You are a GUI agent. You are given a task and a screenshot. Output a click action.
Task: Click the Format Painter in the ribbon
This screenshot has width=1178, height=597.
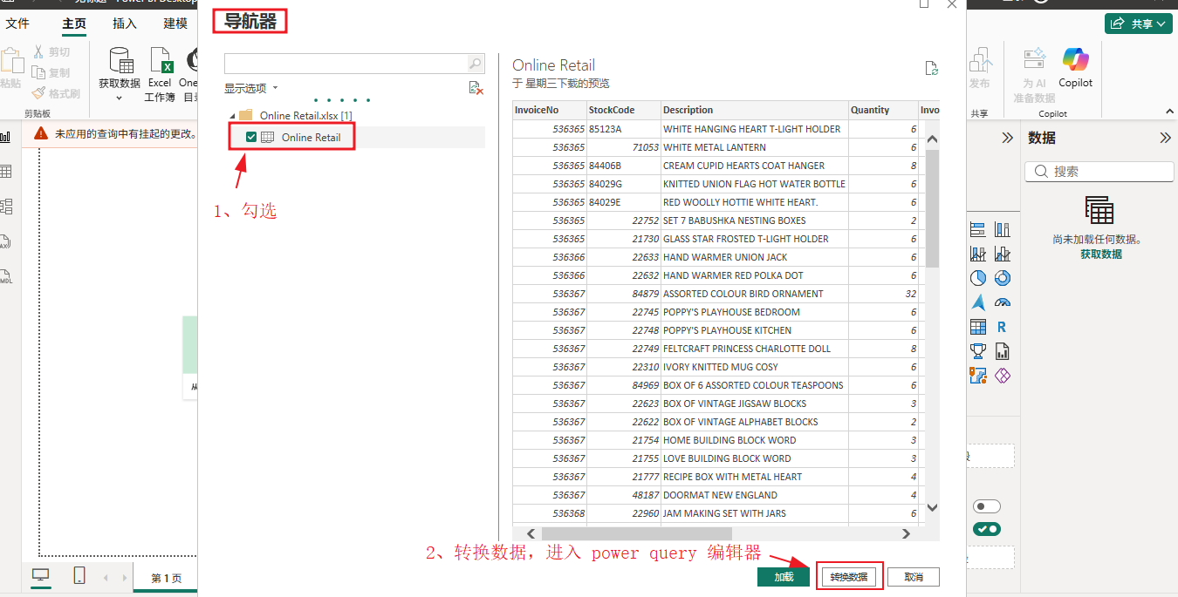coord(56,93)
